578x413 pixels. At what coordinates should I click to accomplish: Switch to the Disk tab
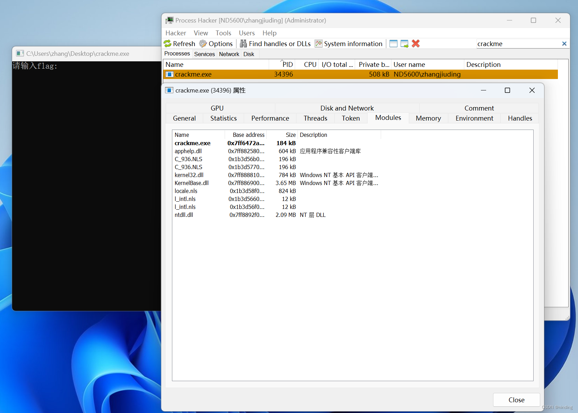(249, 54)
